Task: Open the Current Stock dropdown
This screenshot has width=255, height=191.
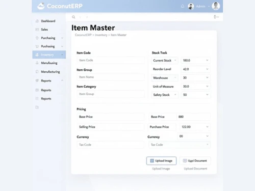Action: tap(164, 61)
